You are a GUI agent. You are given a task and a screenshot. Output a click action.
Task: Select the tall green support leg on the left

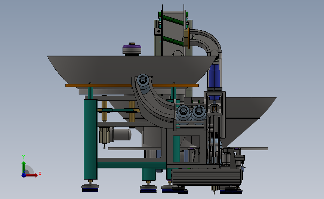[x=90, y=139]
